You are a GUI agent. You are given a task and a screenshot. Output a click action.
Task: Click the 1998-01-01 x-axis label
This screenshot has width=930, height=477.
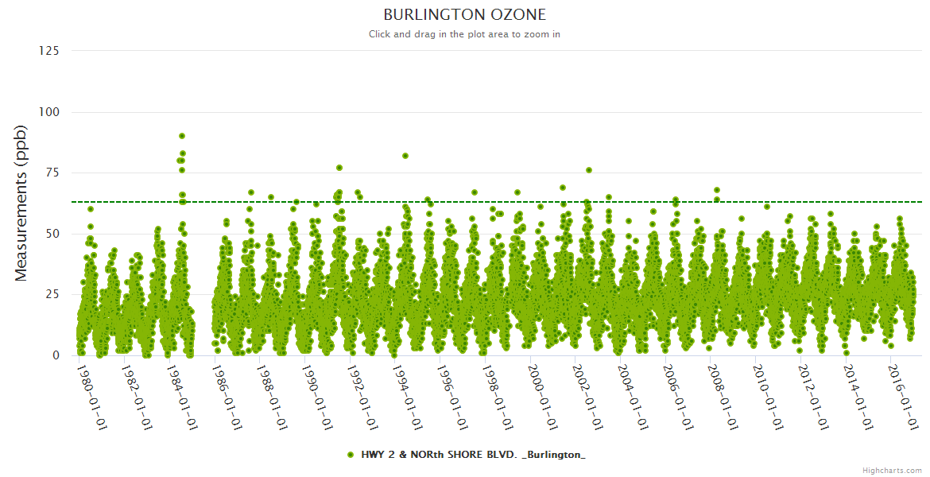pos(498,397)
